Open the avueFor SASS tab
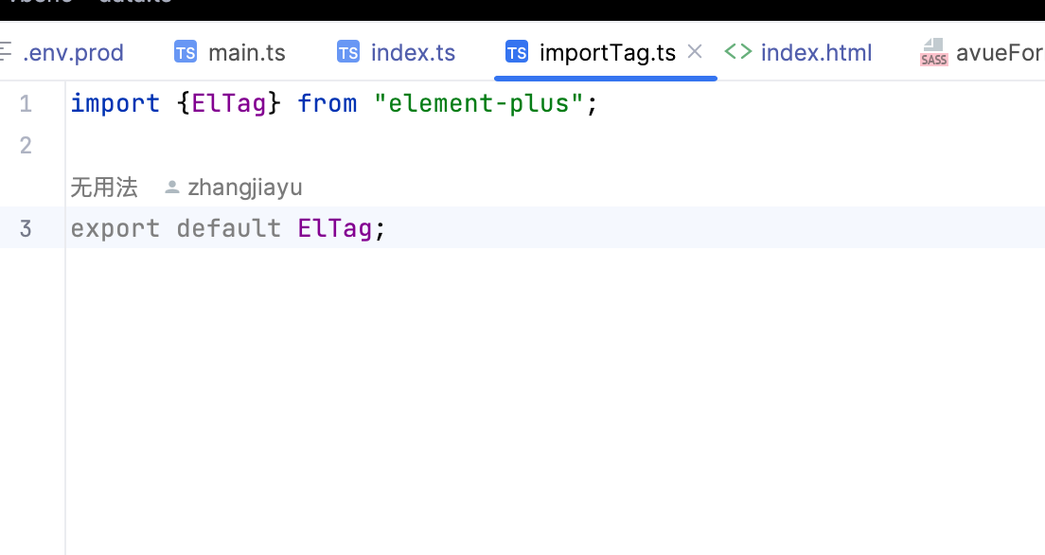The height and width of the screenshot is (555, 1045). [999, 53]
